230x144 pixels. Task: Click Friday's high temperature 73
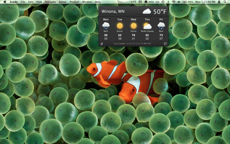point(161,35)
